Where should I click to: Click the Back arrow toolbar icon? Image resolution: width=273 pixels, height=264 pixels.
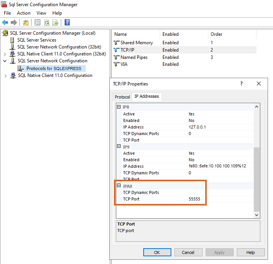pos(5,22)
